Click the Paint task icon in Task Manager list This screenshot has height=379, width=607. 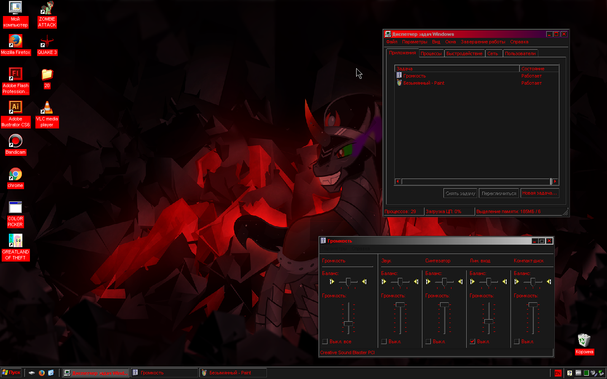399,83
